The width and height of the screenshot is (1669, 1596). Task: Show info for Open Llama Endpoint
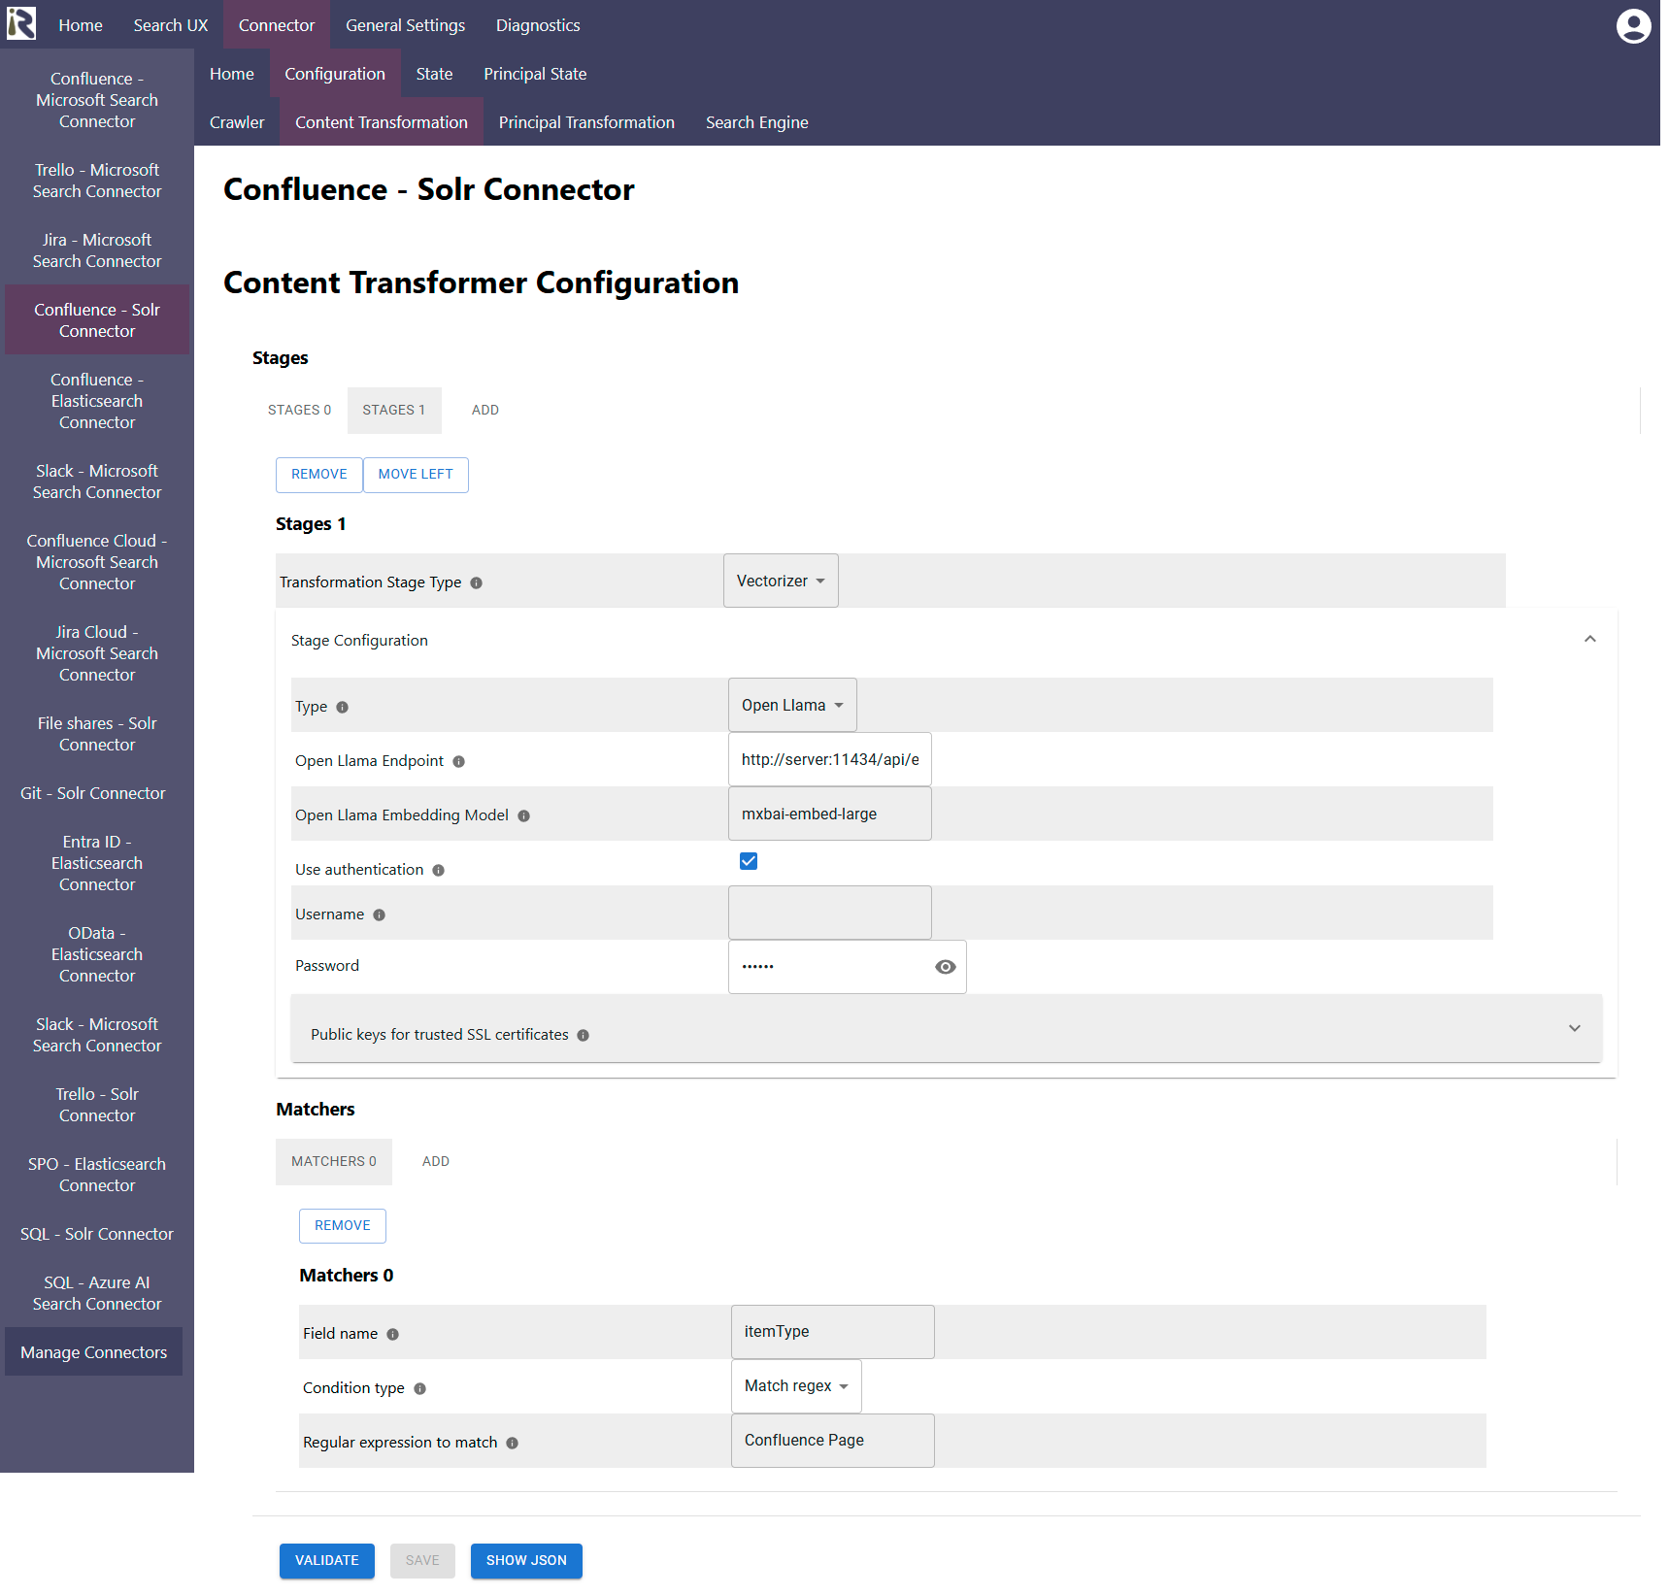tap(459, 762)
